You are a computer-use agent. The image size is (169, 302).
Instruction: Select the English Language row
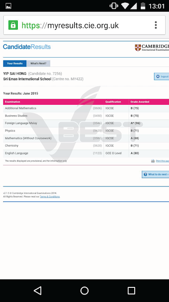click(x=86, y=153)
